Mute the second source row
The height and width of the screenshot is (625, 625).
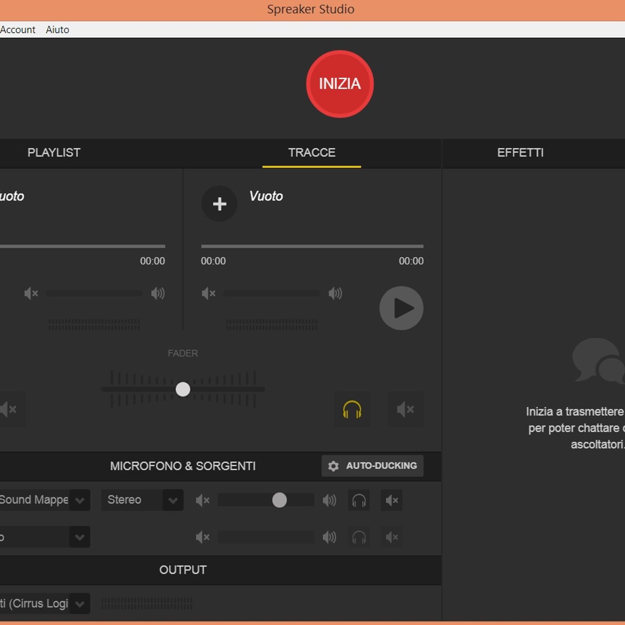click(x=392, y=537)
